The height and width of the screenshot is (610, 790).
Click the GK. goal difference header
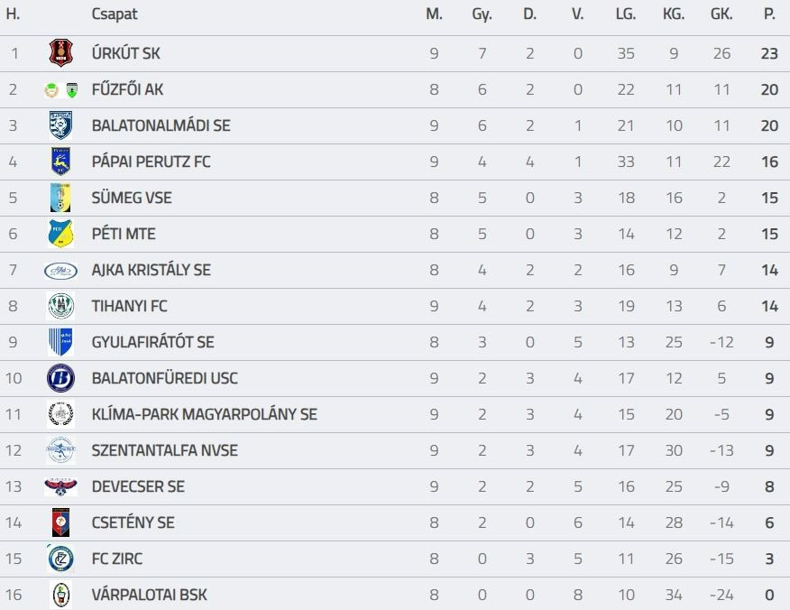point(721,14)
